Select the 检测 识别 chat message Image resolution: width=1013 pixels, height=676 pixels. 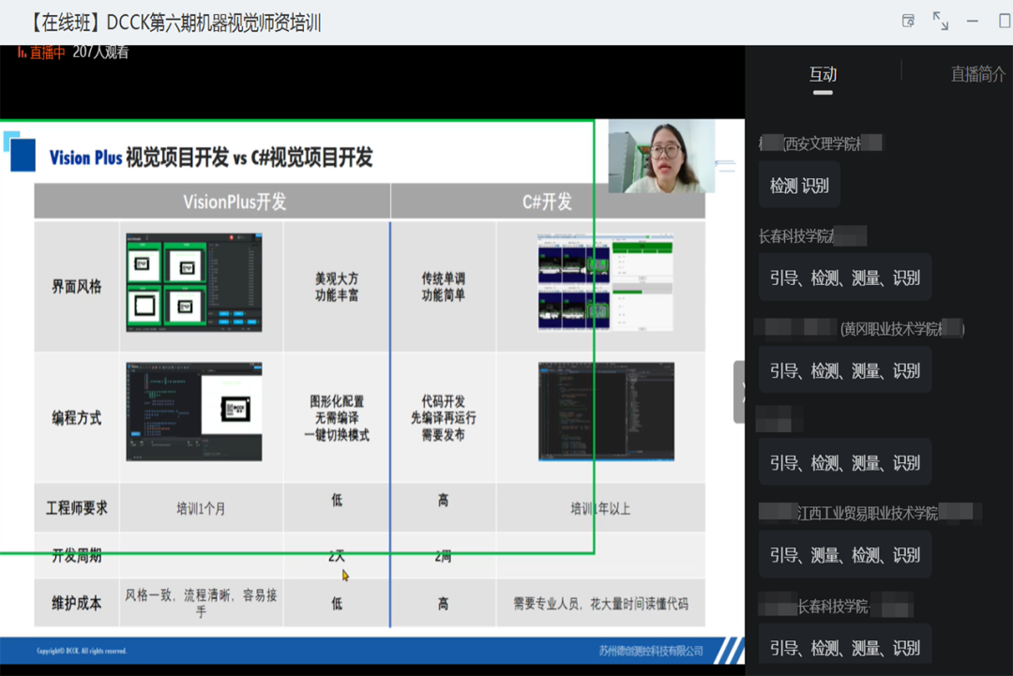799,186
